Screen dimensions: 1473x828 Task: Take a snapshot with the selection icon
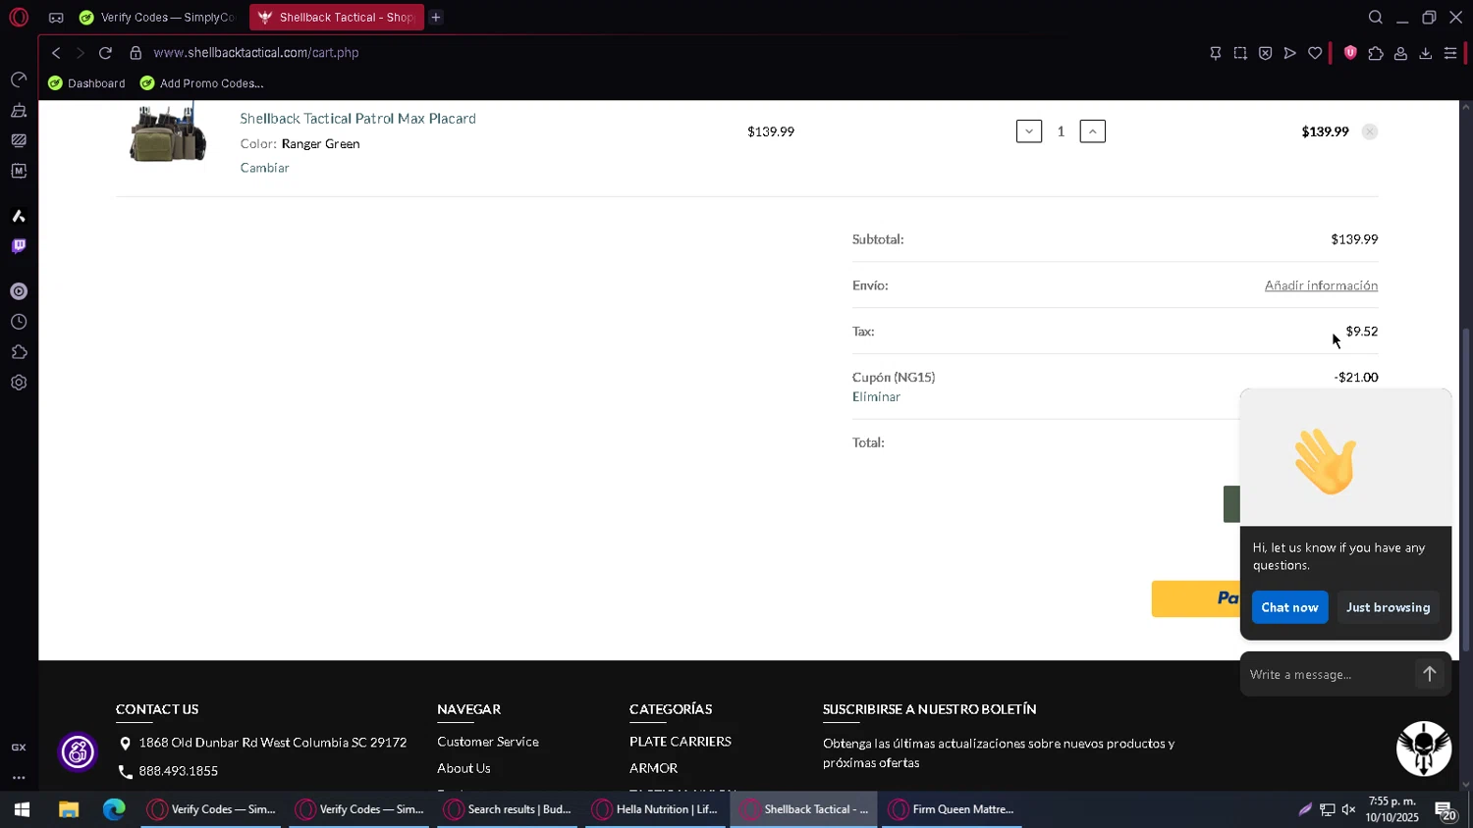(1240, 53)
